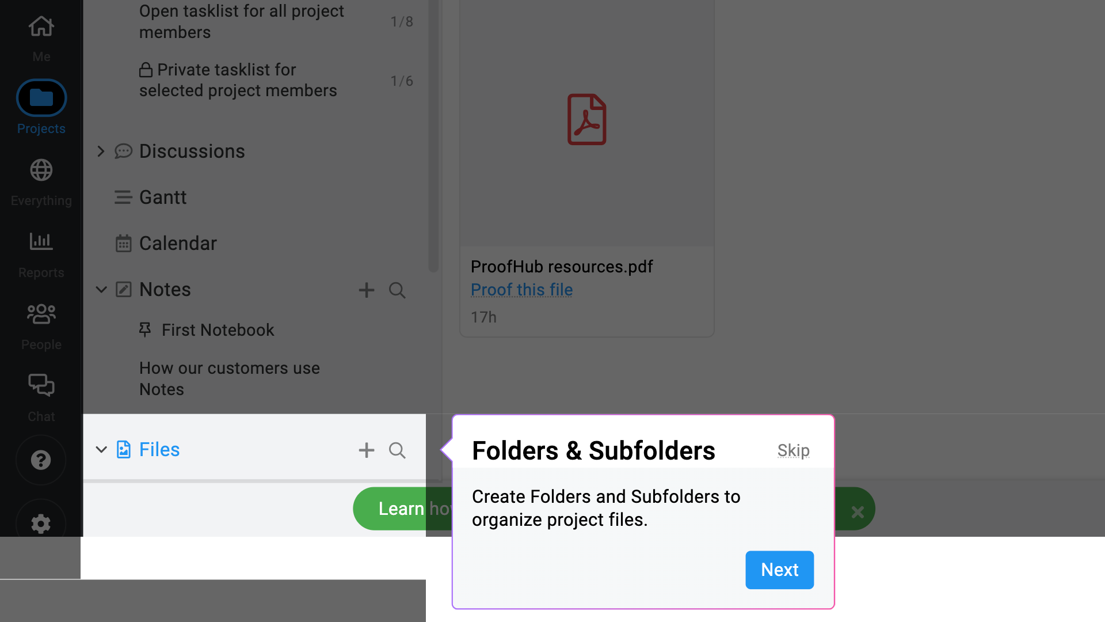Expand the Discussions section chevron
The width and height of the screenshot is (1105, 622).
pyautogui.click(x=101, y=151)
